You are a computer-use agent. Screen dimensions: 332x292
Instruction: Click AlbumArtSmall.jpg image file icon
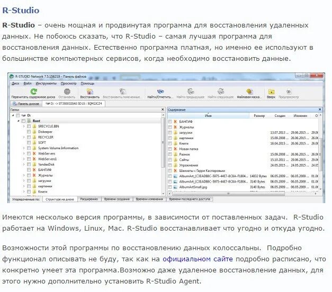[x=175, y=187]
